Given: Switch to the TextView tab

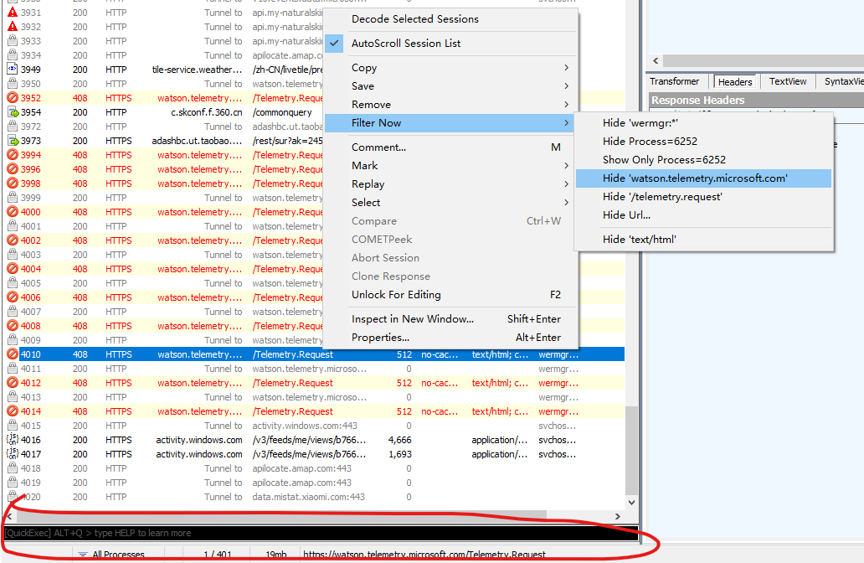Looking at the screenshot, I should pos(788,81).
